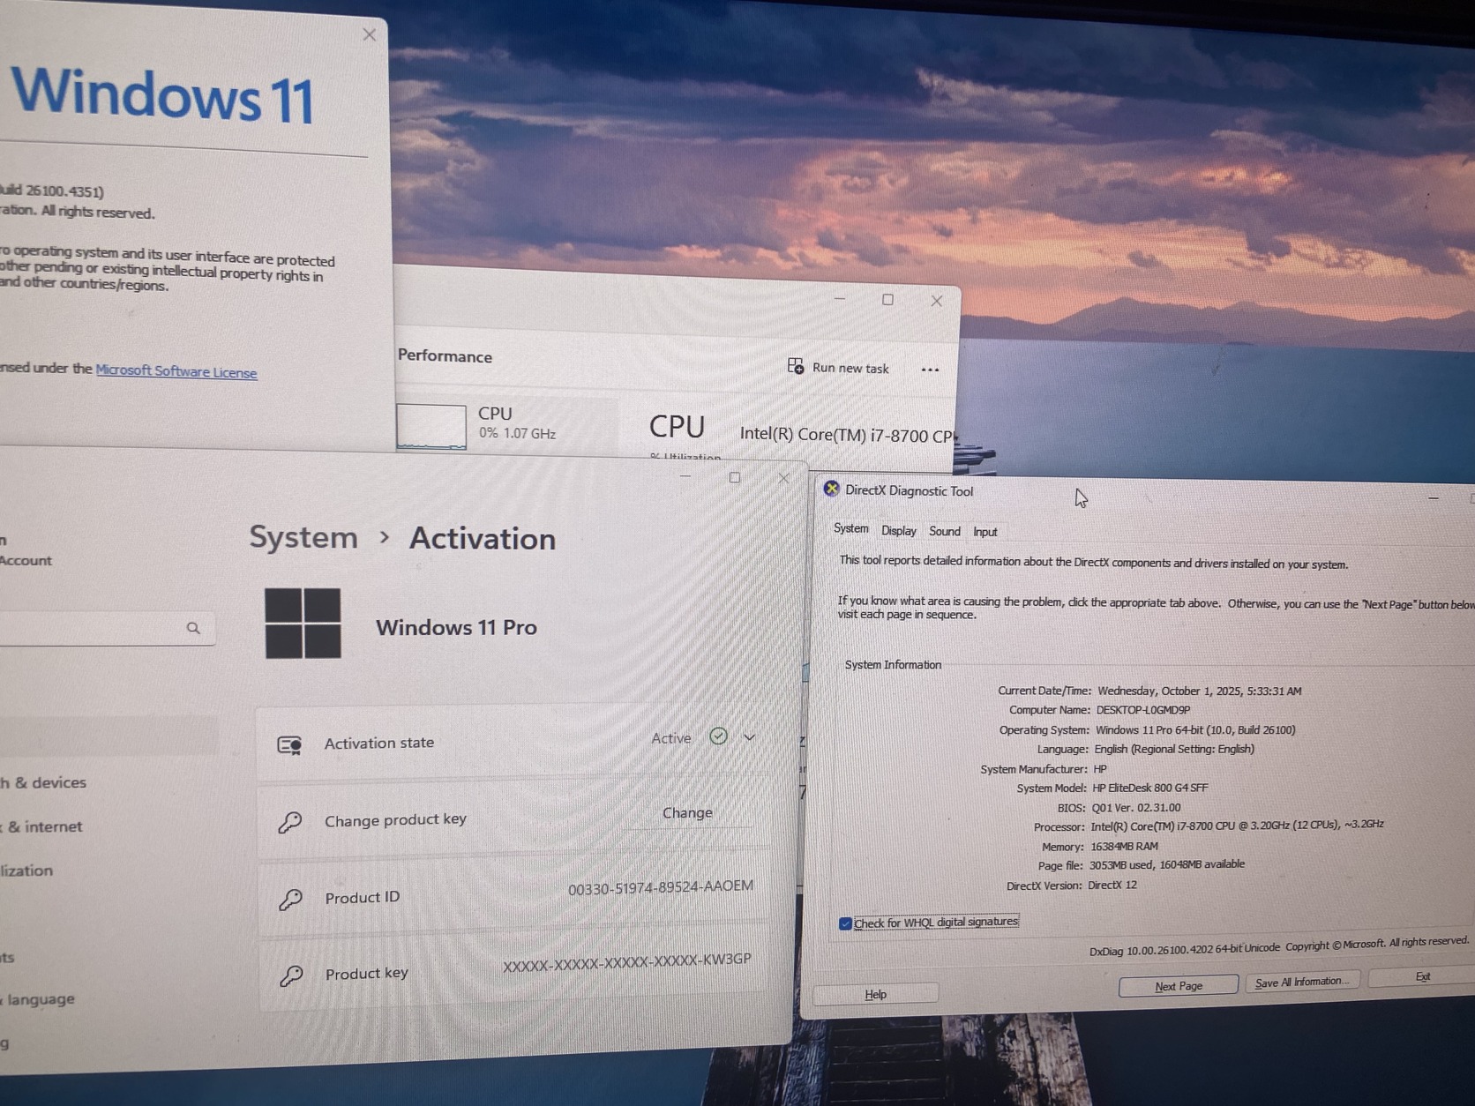Select the Current Date/Time value in DxDiag
Viewport: 1475px width, 1106px height.
[x=1200, y=691]
